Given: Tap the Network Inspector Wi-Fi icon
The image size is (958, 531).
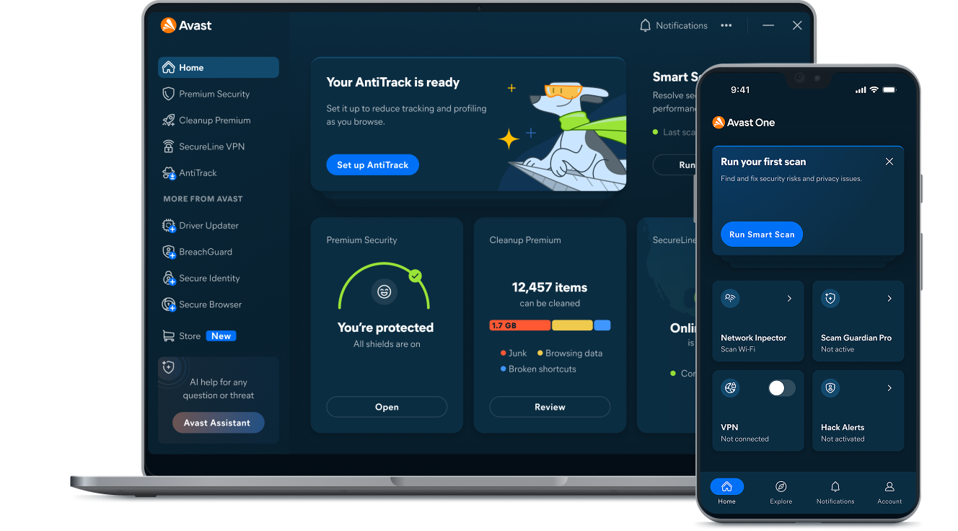Looking at the screenshot, I should (x=730, y=298).
